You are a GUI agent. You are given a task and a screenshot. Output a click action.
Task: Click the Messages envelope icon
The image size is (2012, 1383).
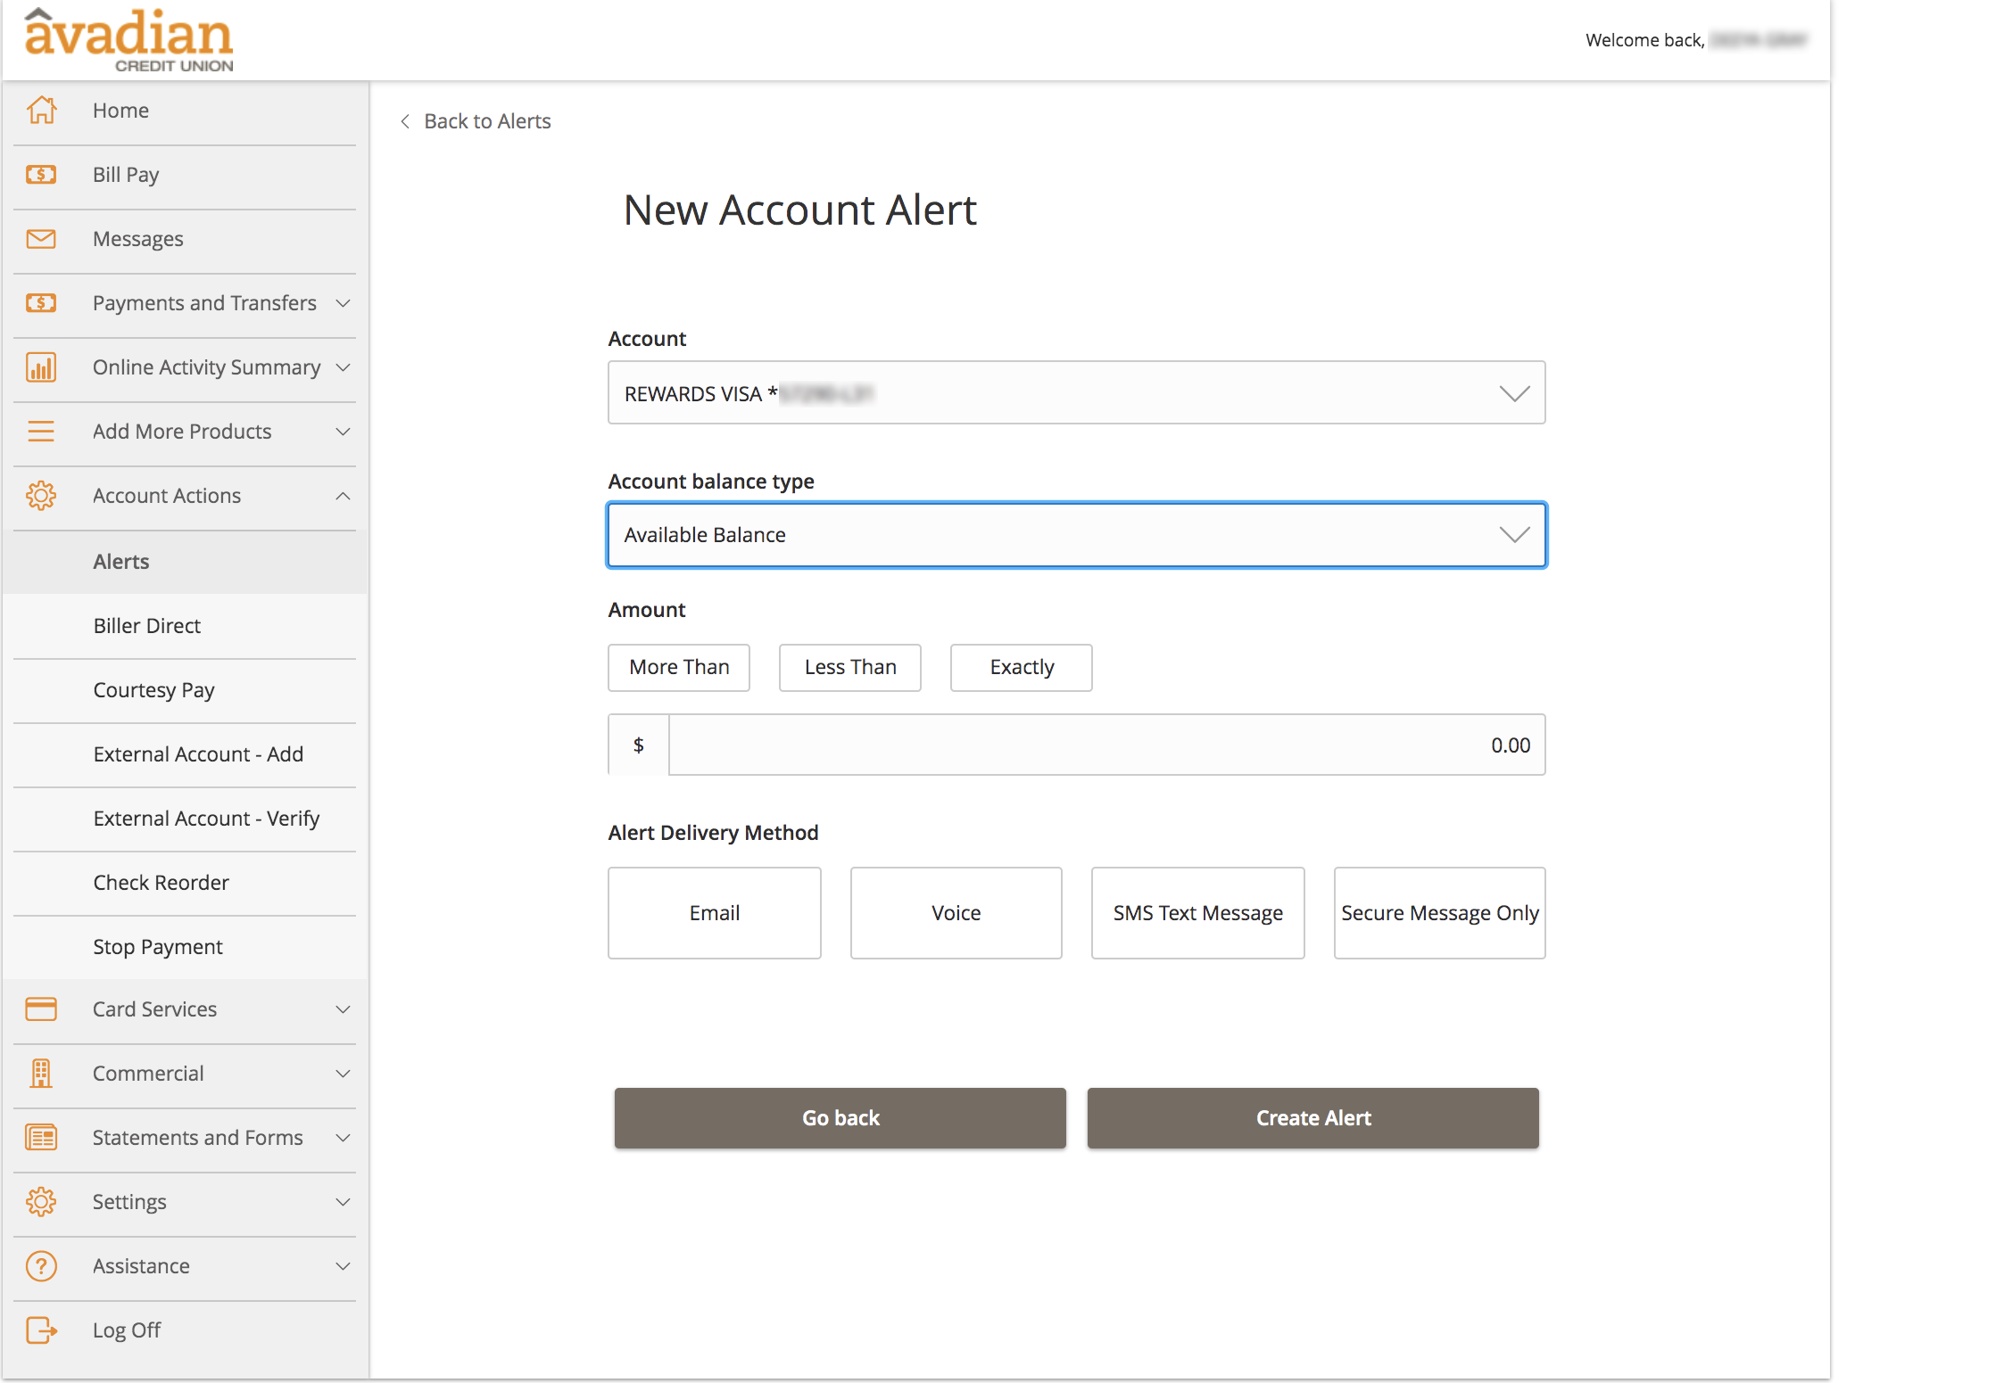pos(41,238)
